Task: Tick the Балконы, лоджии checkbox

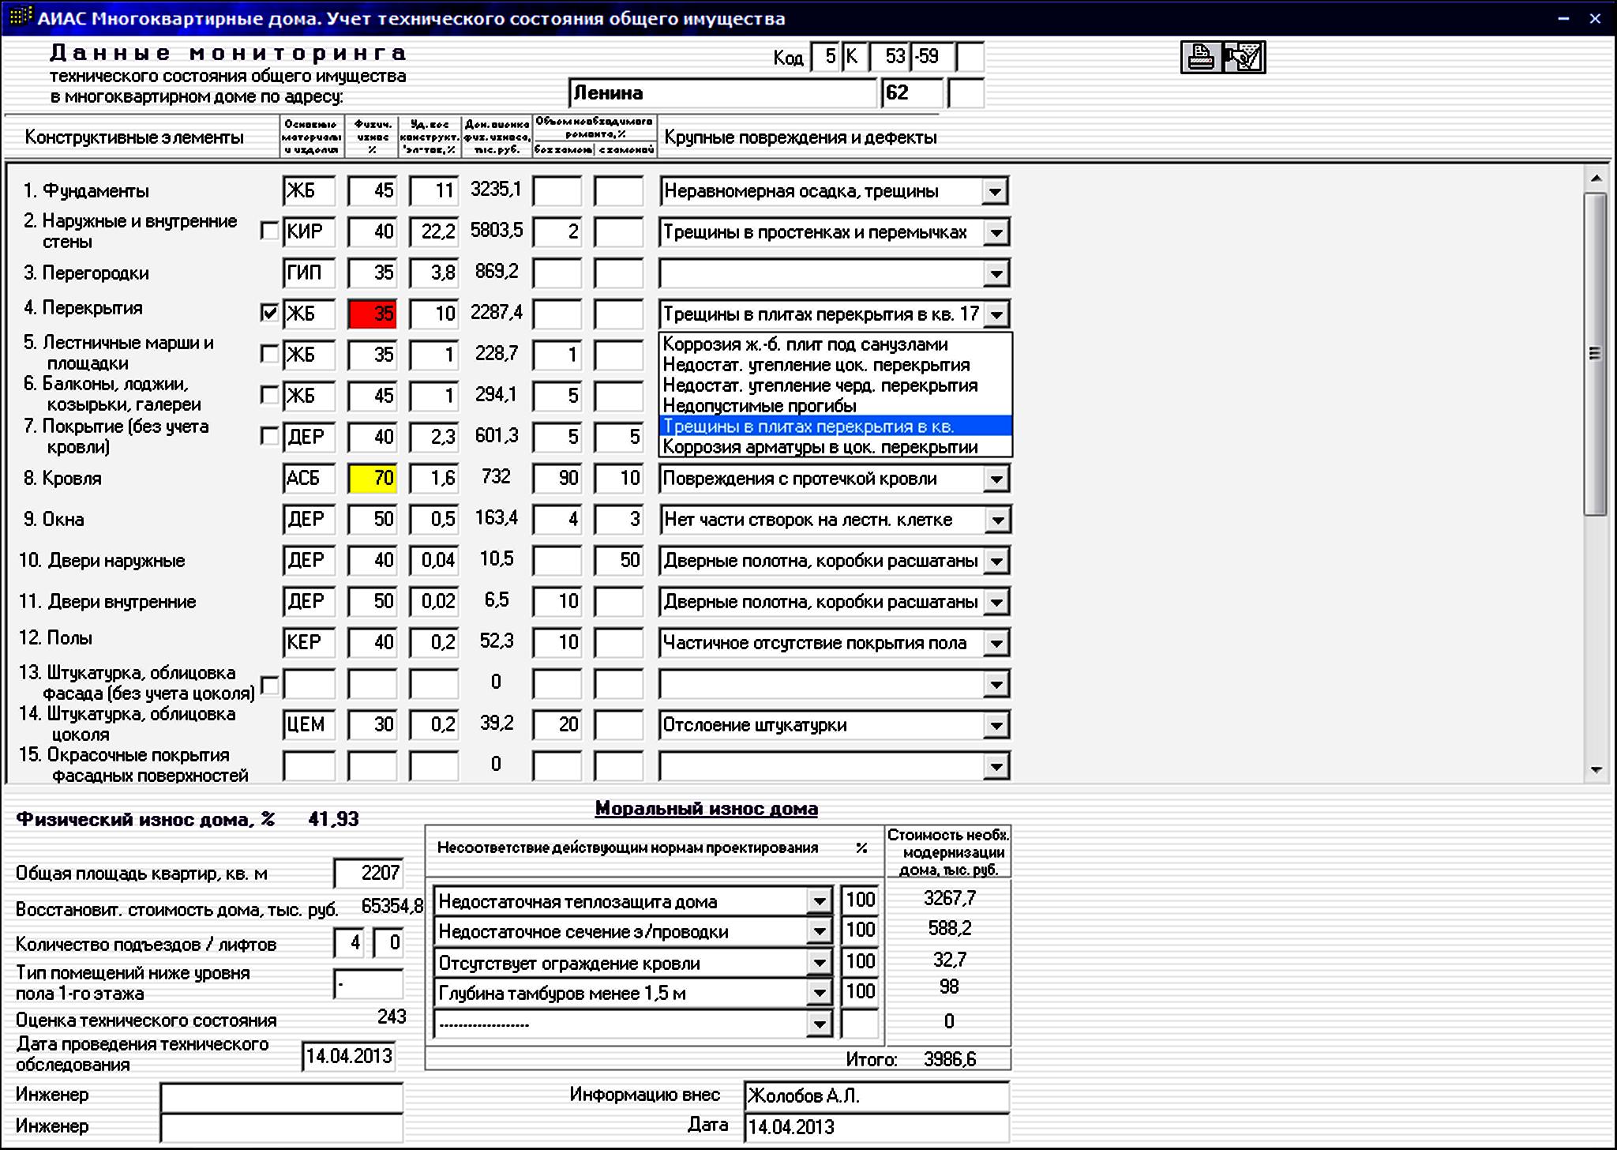Action: point(269,395)
